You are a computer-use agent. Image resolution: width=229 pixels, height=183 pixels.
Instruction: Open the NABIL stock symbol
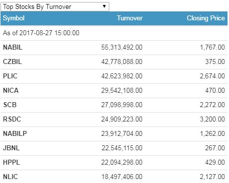[x=12, y=48]
